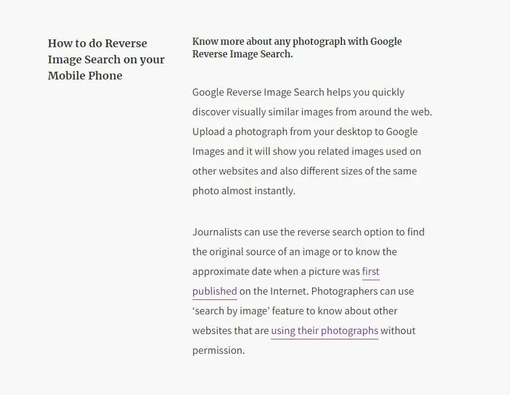Image resolution: width=510 pixels, height=395 pixels.
Task: Click the word 'permission.' ending the paragraph
Action: (x=219, y=350)
